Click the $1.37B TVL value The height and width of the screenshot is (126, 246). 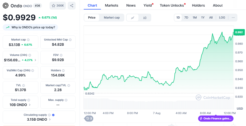click(x=20, y=90)
